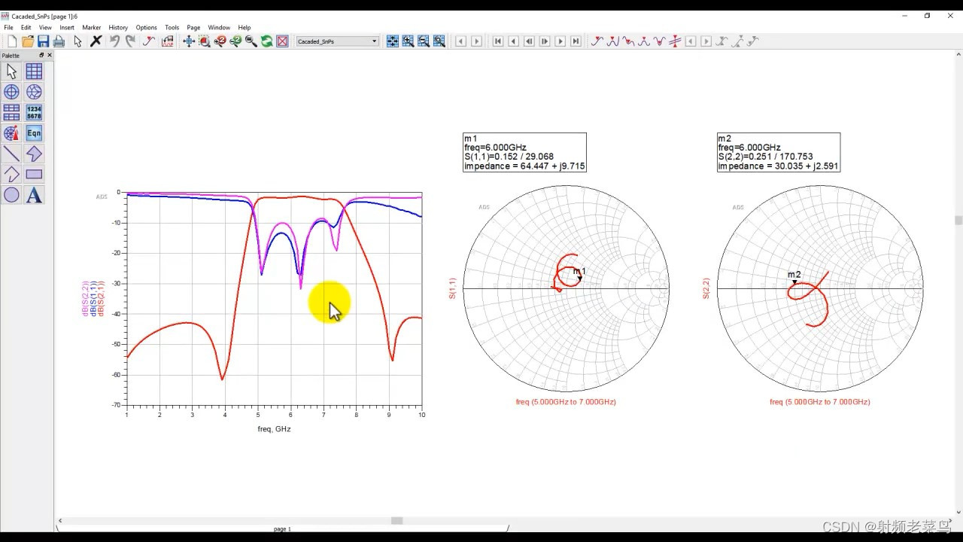Save the display with floppy disk icon
Screen dimensions: 963x542
click(44, 41)
